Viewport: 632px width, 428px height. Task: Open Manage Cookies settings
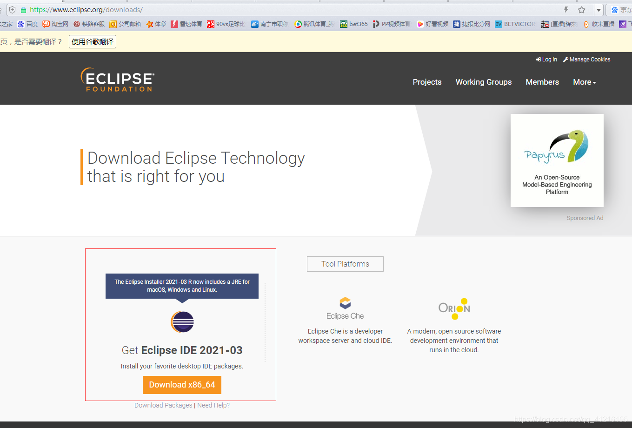[586, 60]
